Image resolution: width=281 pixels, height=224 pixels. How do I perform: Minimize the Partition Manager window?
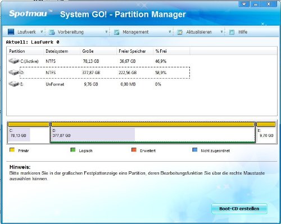click(x=256, y=4)
